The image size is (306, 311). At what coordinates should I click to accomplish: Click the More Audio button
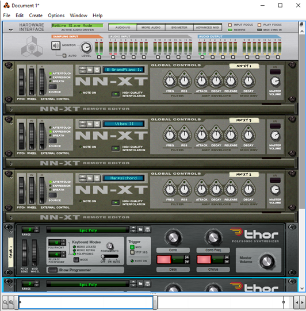[x=151, y=28]
